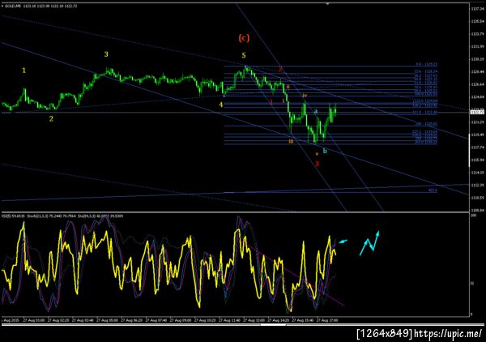Select the orange sub-wave label v
Screen dimensions: 486x342
tap(317, 154)
